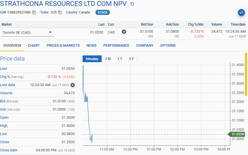
Task: Select the Intraday chart range
Action: (92, 59)
